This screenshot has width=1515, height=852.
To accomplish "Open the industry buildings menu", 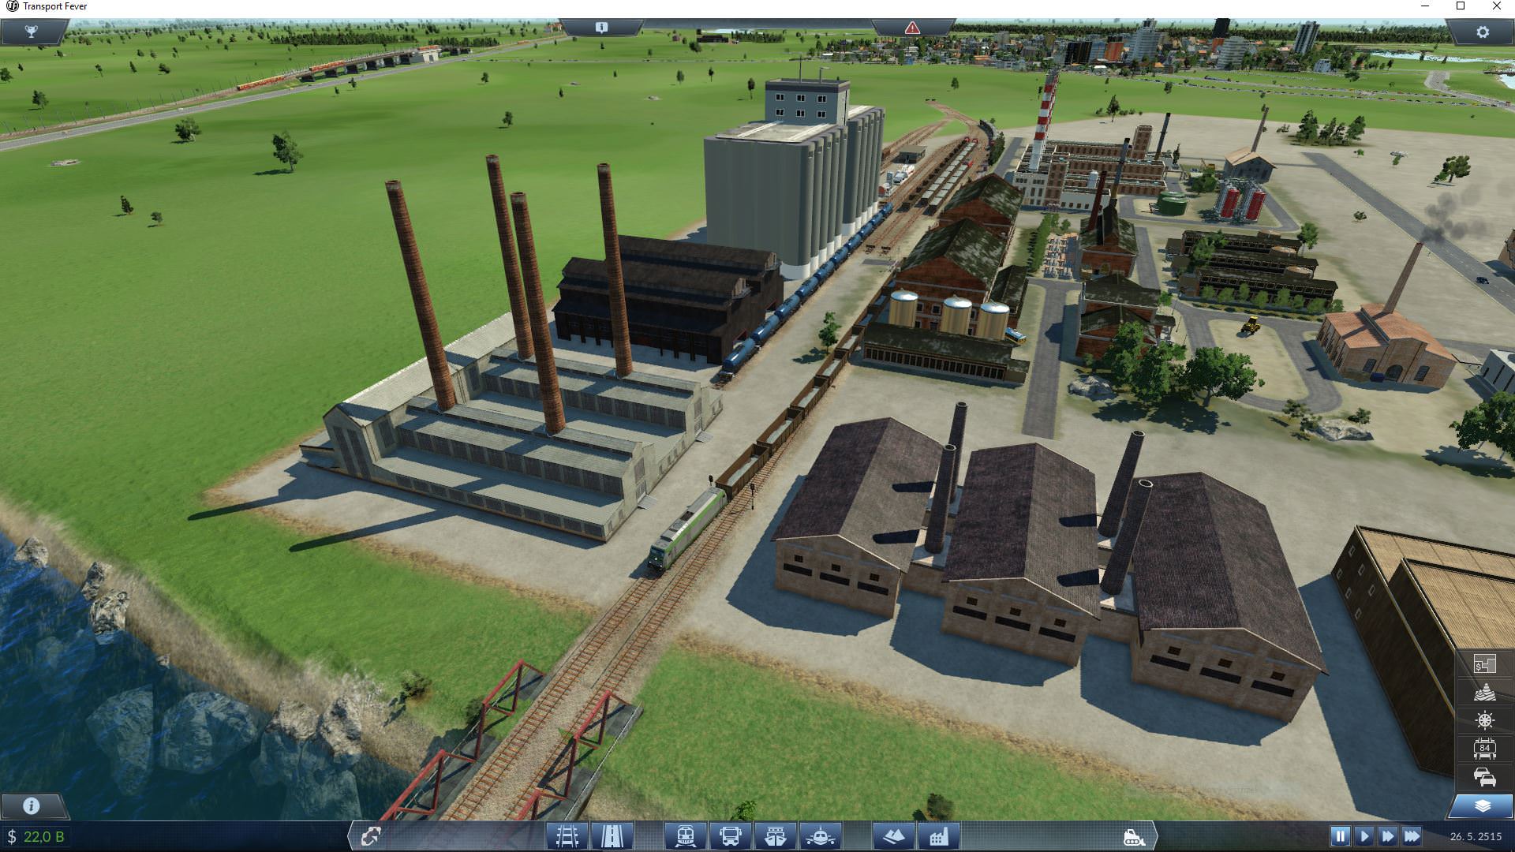I will tap(939, 836).
